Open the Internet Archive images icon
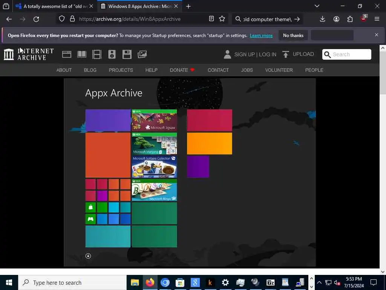This screenshot has height=290, width=386. tap(142, 54)
